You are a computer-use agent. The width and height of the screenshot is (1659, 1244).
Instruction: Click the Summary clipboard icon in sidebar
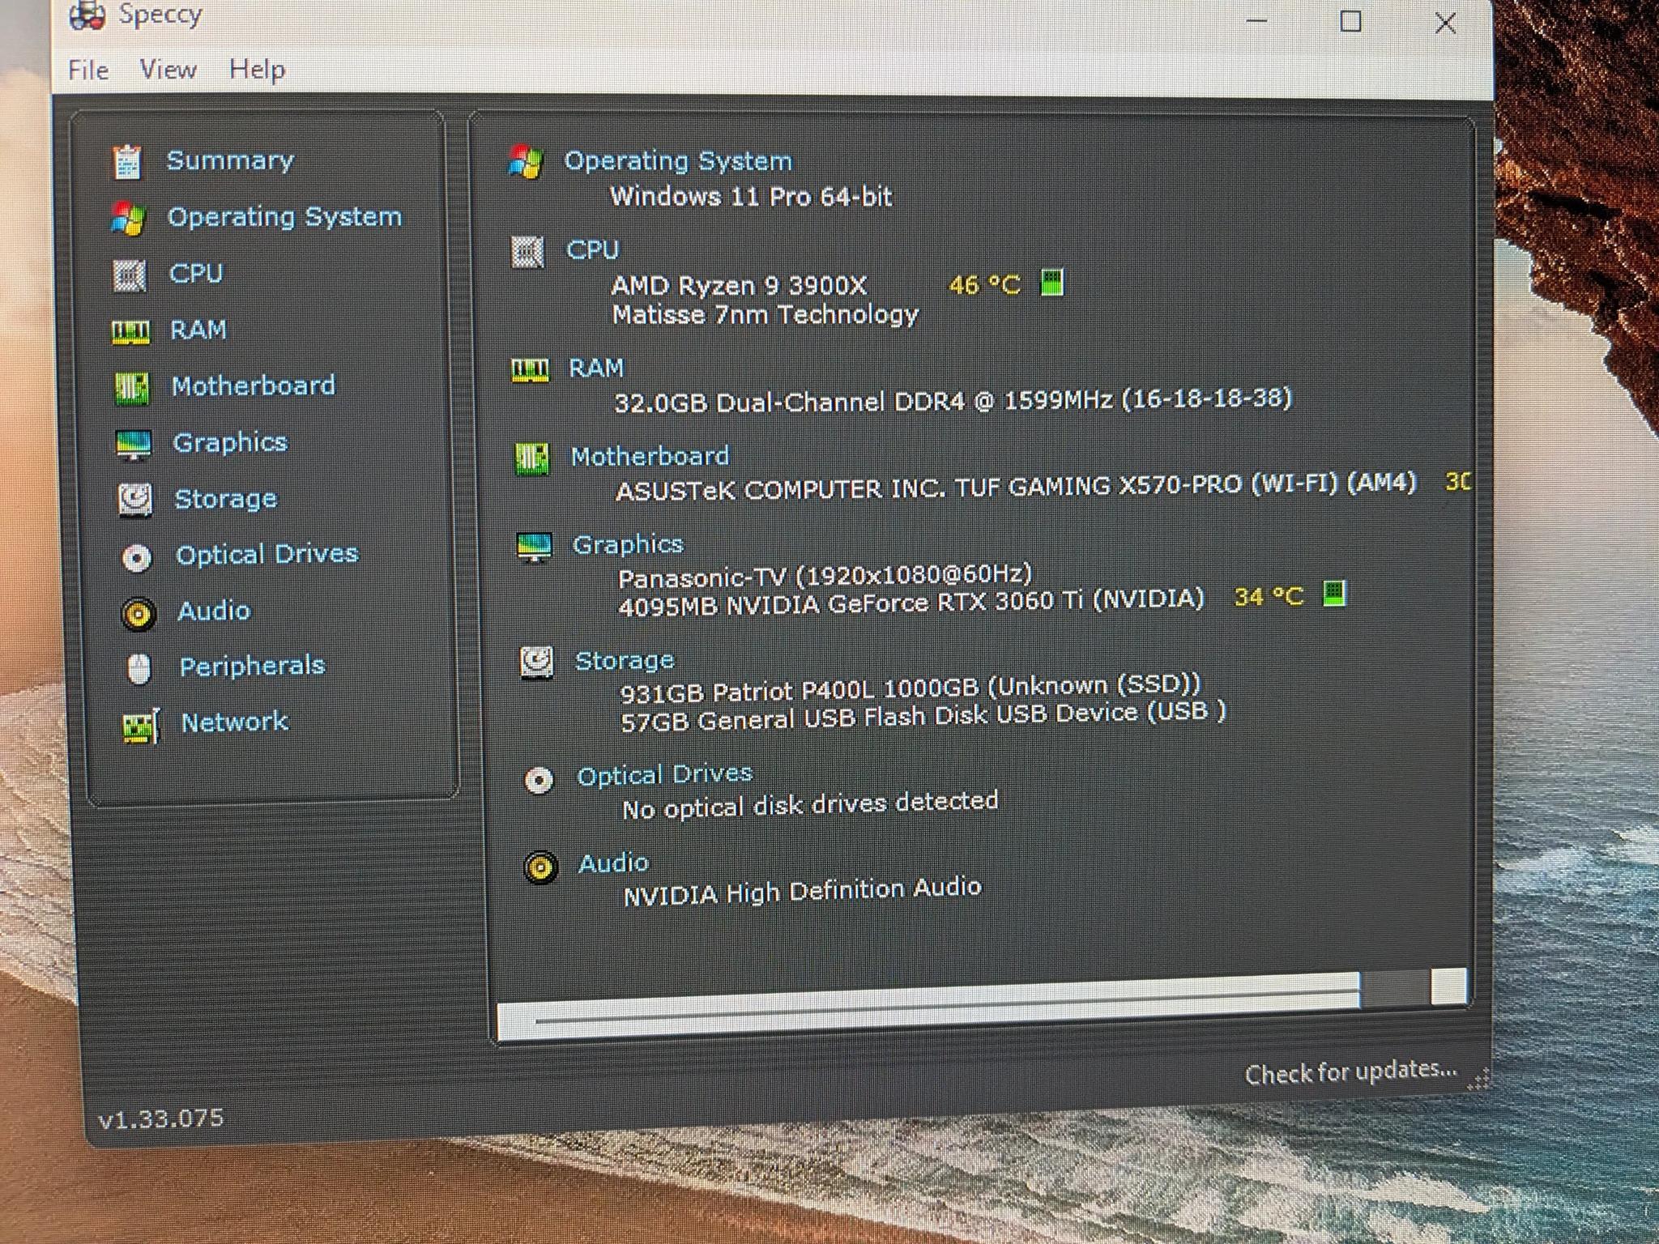127,161
